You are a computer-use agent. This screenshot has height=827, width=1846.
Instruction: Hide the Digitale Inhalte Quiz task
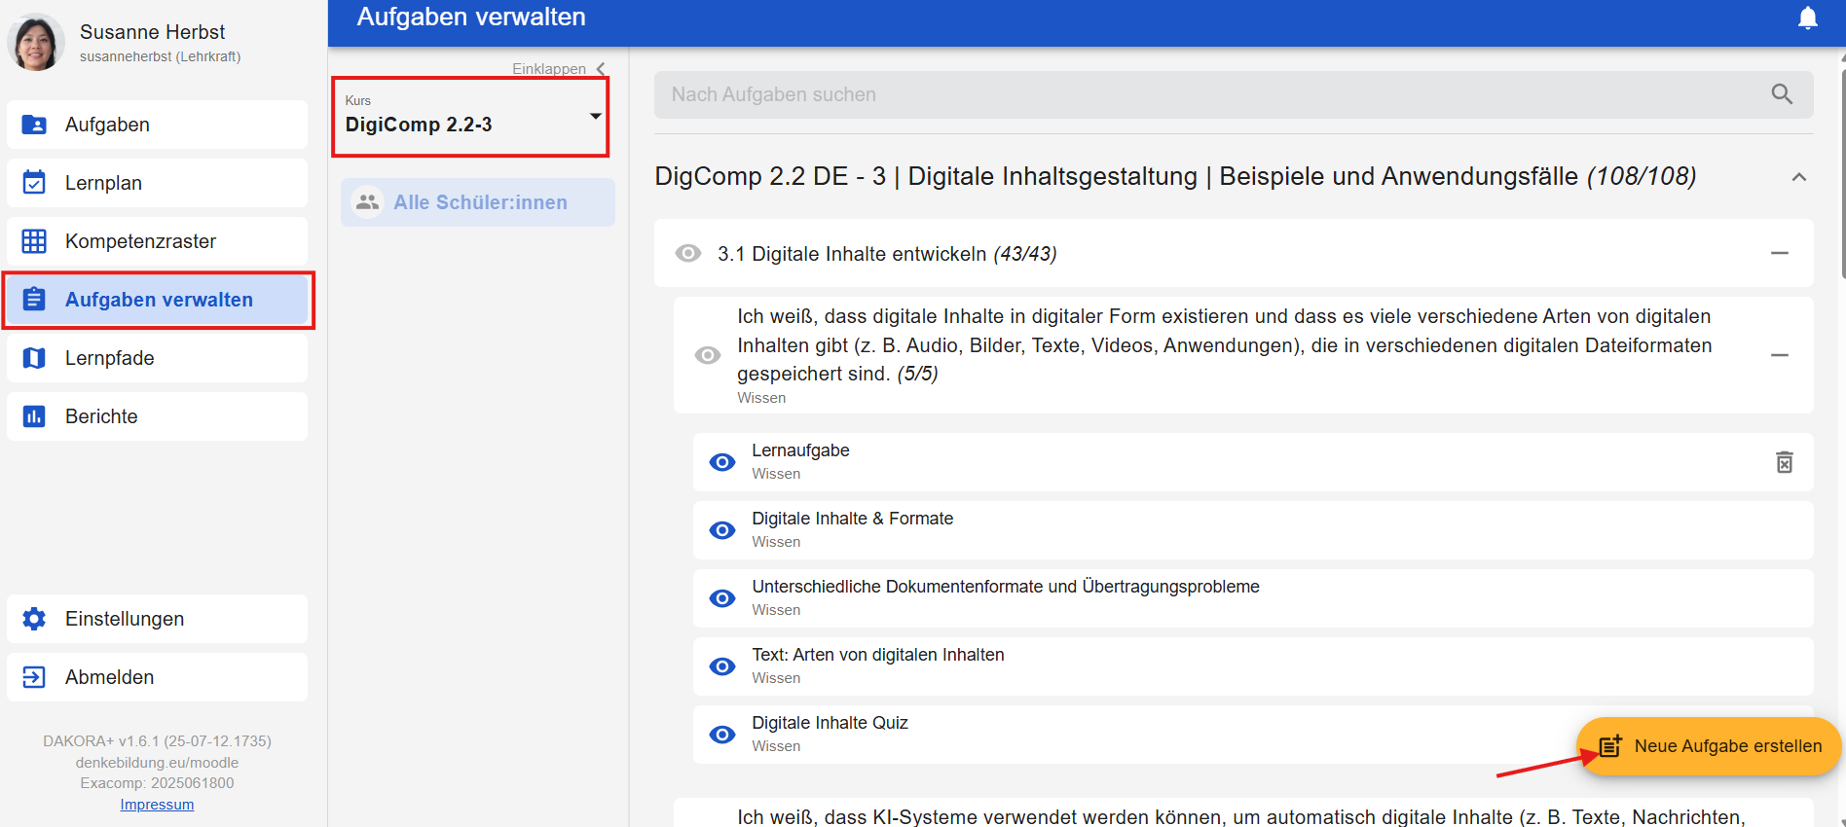[x=721, y=735]
